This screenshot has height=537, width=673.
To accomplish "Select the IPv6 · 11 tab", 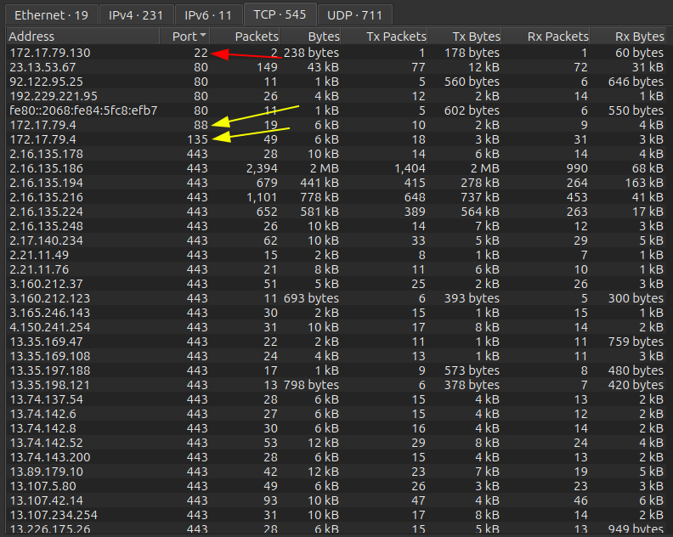I will pos(207,14).
